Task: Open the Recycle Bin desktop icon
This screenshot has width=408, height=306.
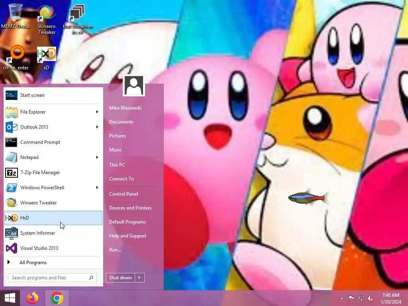Action: coord(15,16)
